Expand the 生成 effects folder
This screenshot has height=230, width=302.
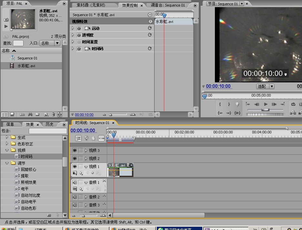click(x=7, y=137)
